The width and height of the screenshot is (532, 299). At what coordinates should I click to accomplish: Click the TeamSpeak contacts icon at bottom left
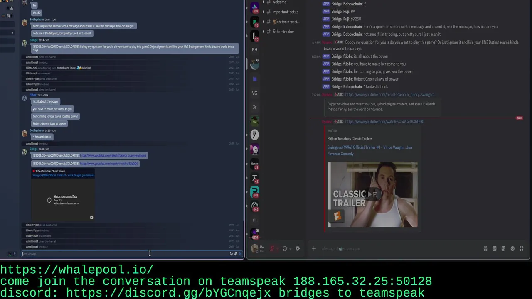[x=15, y=254]
